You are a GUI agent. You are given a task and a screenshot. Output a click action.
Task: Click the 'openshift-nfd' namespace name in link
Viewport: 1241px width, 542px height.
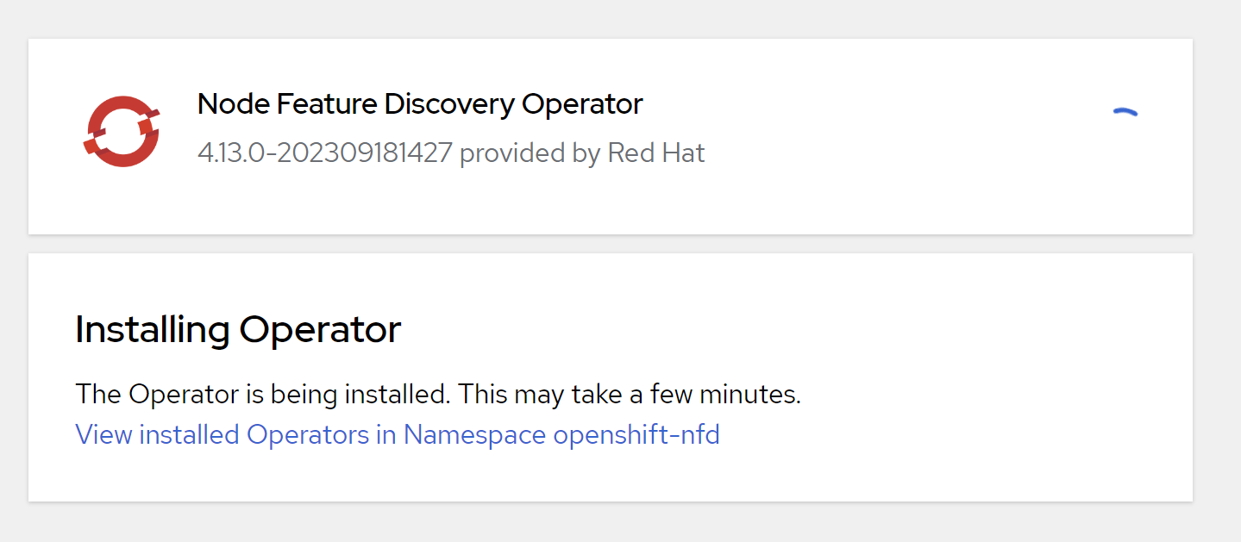click(636, 434)
